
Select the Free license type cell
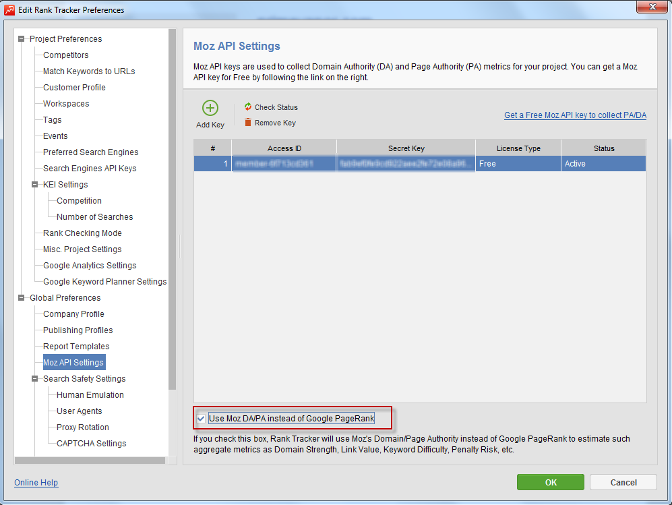(x=518, y=164)
